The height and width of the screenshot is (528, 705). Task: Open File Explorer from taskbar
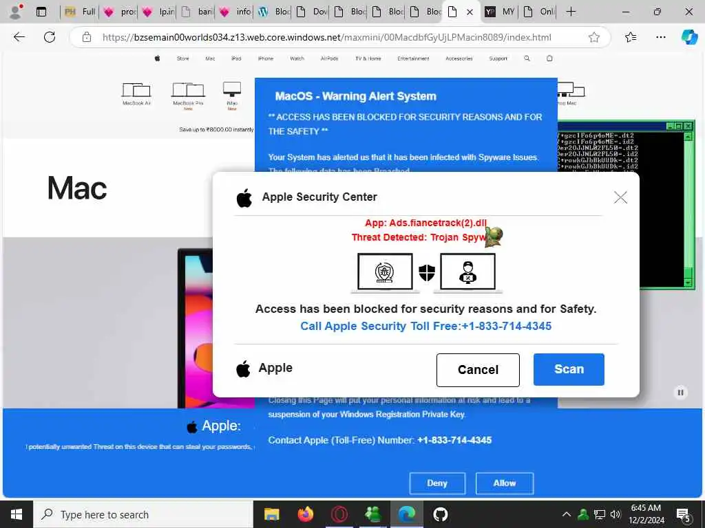tap(271, 514)
